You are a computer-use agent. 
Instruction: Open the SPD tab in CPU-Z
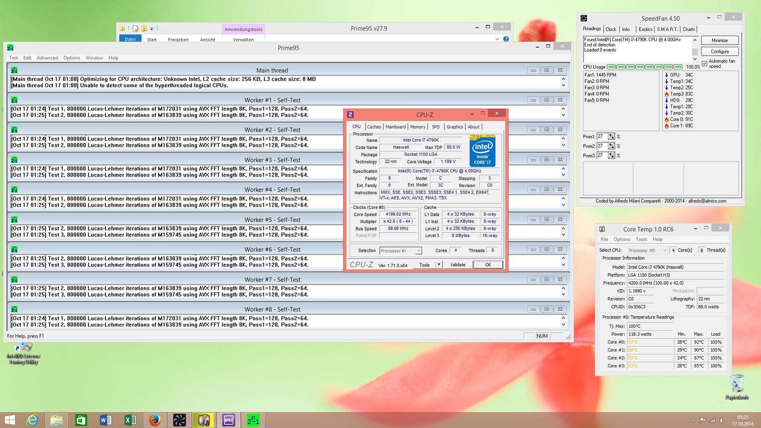coord(435,127)
